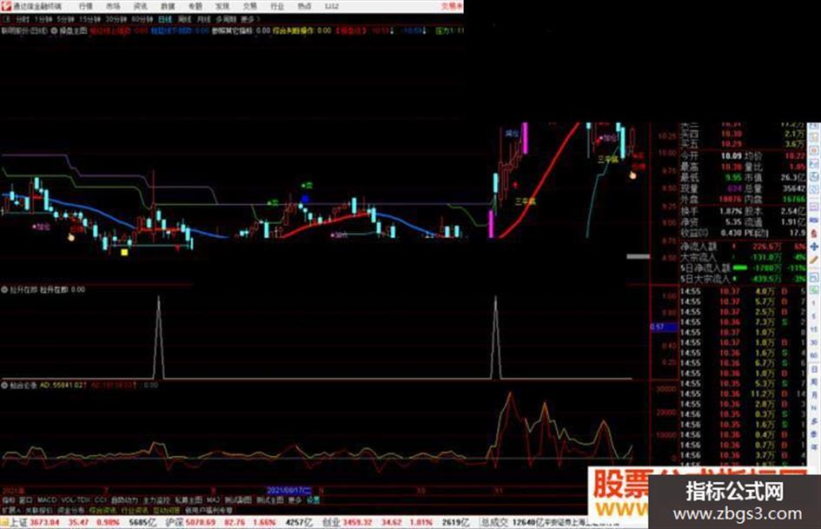Click the third sub-chart indicator settings icon
The width and height of the screenshot is (821, 529).
4,385
